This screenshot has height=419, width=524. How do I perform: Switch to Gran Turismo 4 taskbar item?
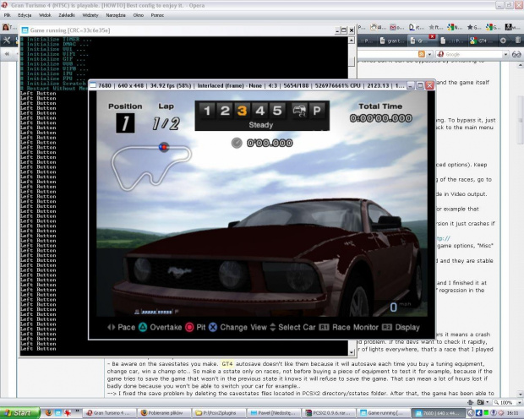[110, 413]
